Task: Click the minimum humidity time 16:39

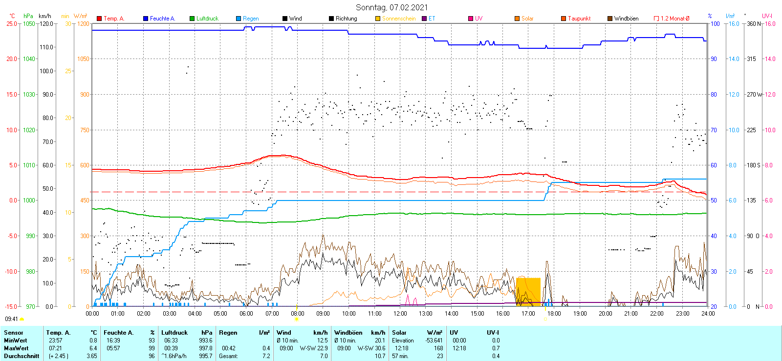Action: [x=113, y=341]
